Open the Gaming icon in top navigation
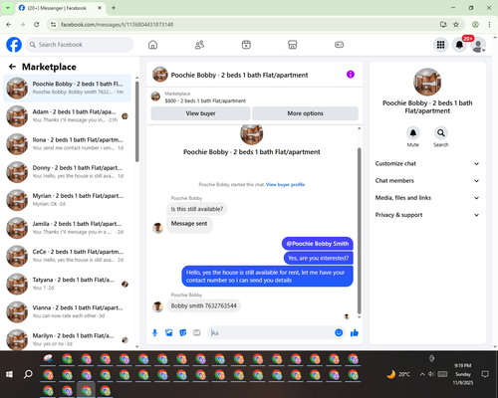Viewport: 498px width, 398px height. coord(339,45)
